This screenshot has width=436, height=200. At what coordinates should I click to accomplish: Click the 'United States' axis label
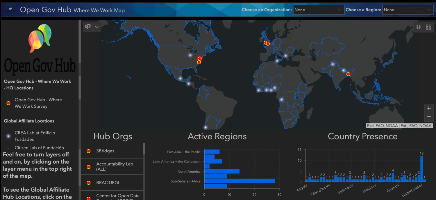(412, 190)
